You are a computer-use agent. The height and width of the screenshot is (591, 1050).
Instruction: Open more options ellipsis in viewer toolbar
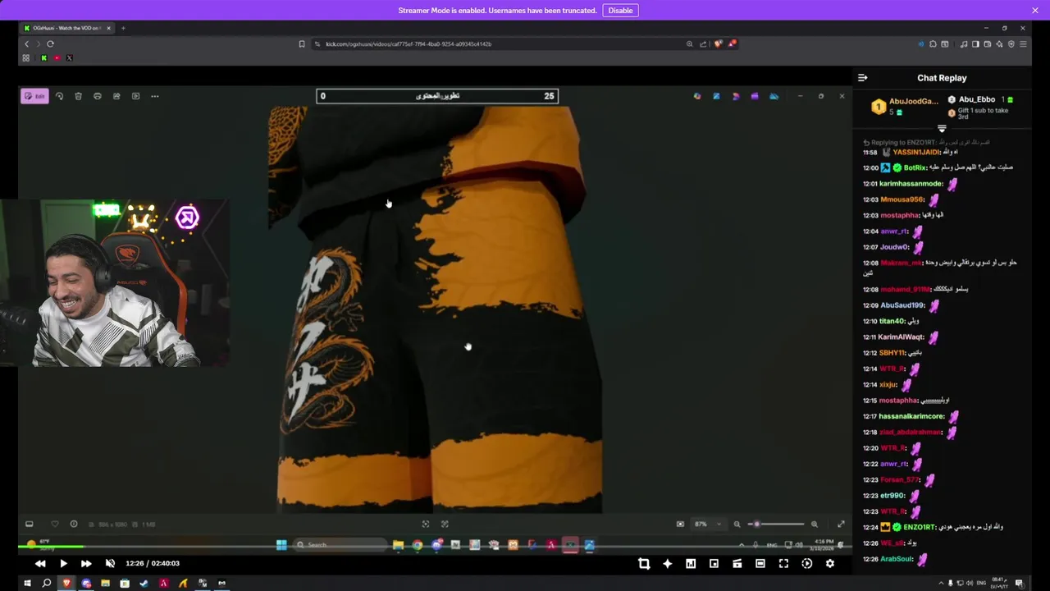pos(154,96)
